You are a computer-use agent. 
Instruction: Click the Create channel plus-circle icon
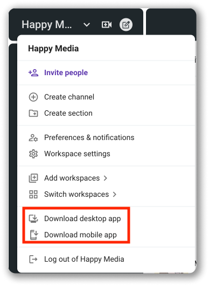pos(33,97)
